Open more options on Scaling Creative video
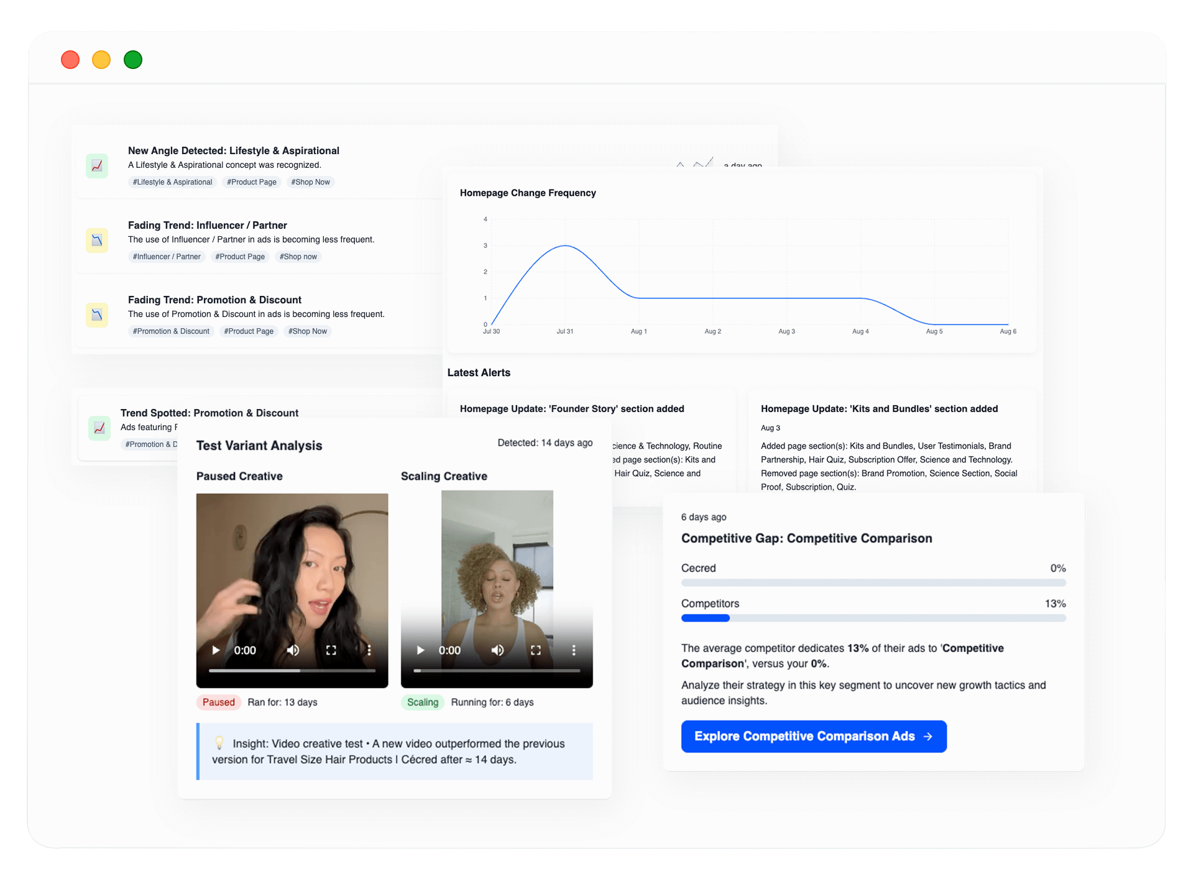The image size is (1196, 869). (574, 650)
